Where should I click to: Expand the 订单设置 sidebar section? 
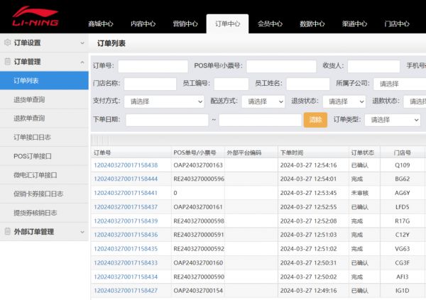(x=82, y=43)
